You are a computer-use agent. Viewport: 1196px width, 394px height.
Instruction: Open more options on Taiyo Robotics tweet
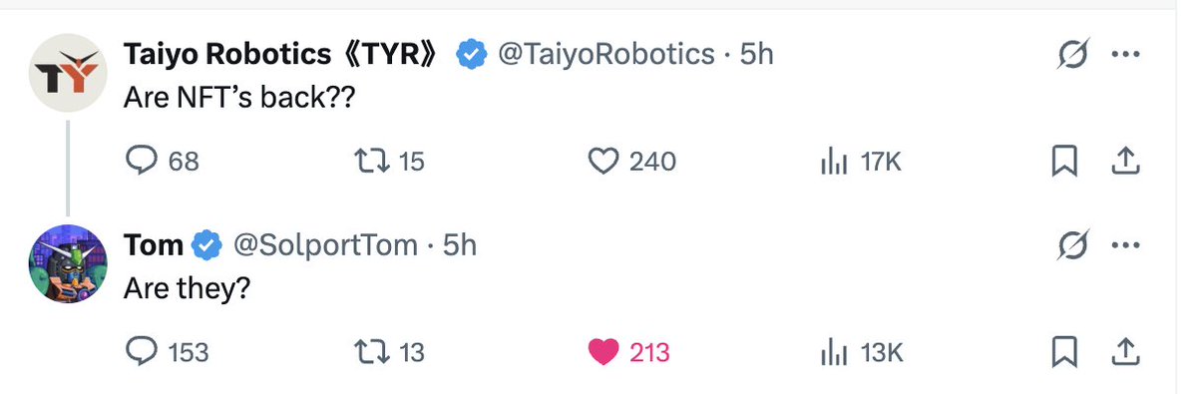pyautogui.click(x=1125, y=54)
